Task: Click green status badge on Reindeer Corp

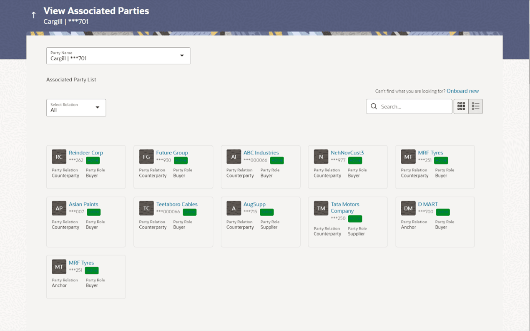Action: [93, 160]
